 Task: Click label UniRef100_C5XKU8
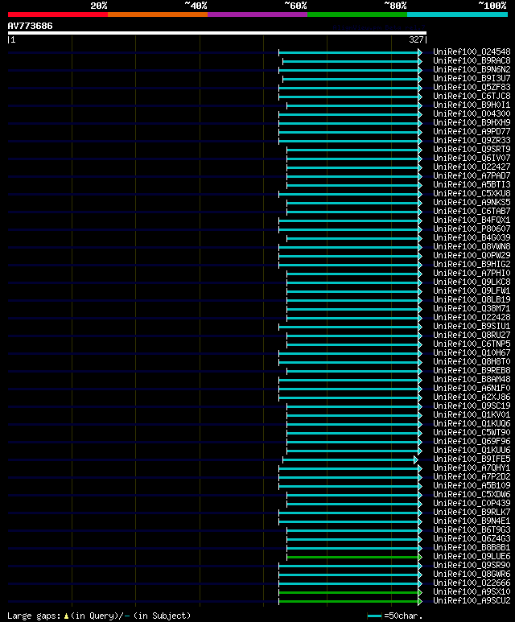click(472, 194)
